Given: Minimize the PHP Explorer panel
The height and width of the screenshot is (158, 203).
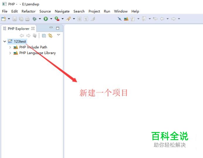Looking at the screenshot, I should (x=51, y=28).
